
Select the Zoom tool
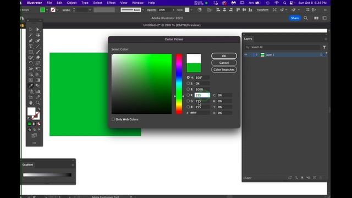point(38,103)
